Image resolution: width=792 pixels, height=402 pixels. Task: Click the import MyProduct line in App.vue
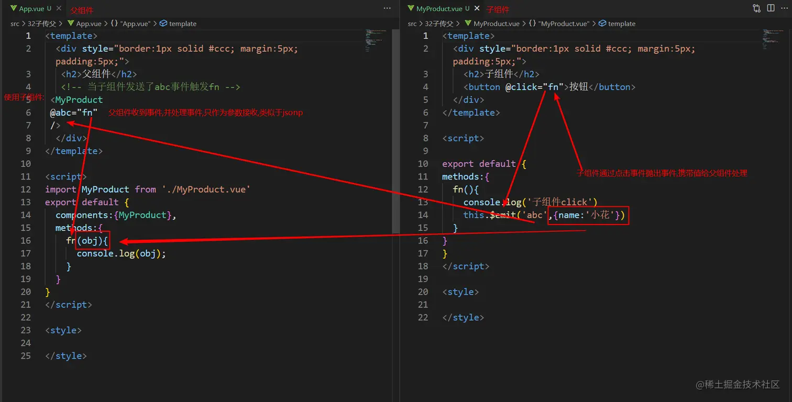tap(148, 189)
